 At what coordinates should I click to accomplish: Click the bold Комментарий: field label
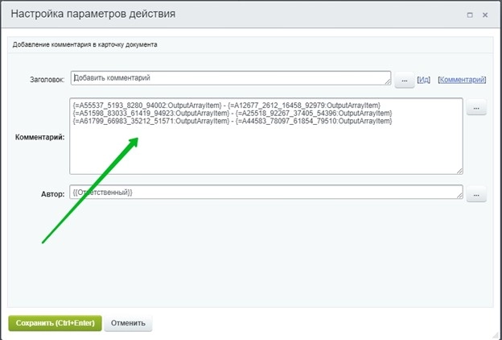click(x=40, y=137)
